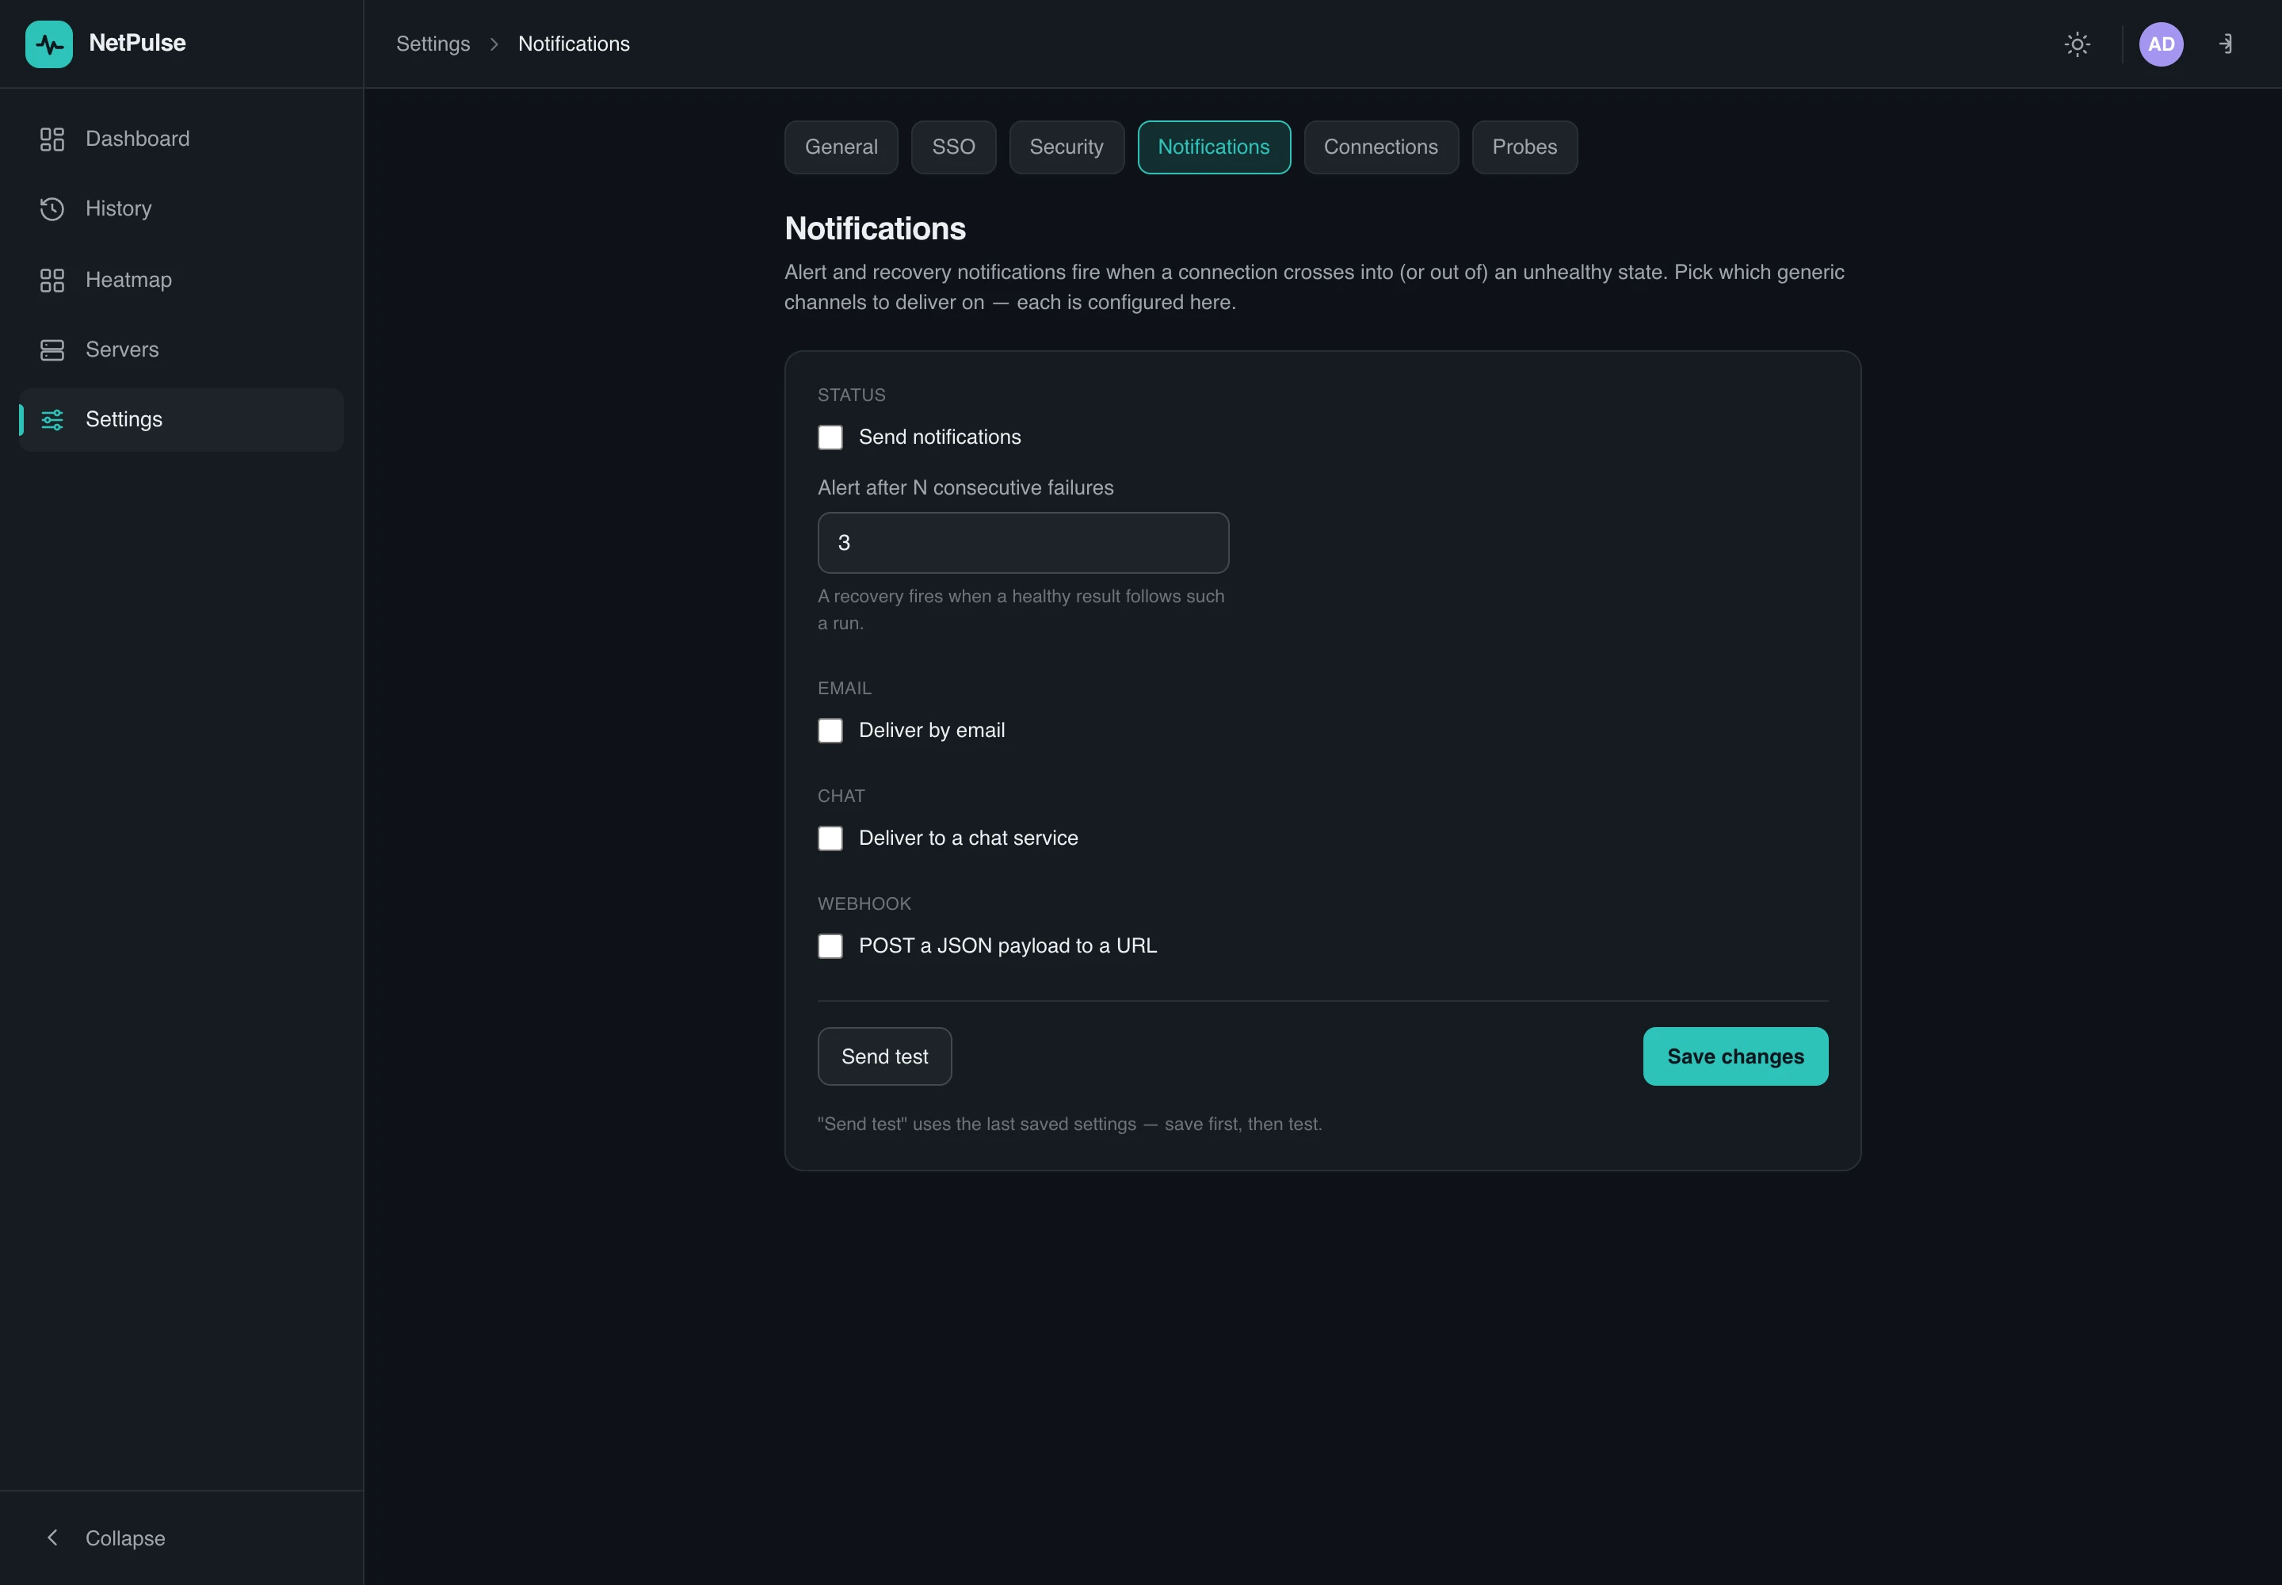Open Servers from the sidebar
This screenshot has height=1585, width=2282.
181,349
